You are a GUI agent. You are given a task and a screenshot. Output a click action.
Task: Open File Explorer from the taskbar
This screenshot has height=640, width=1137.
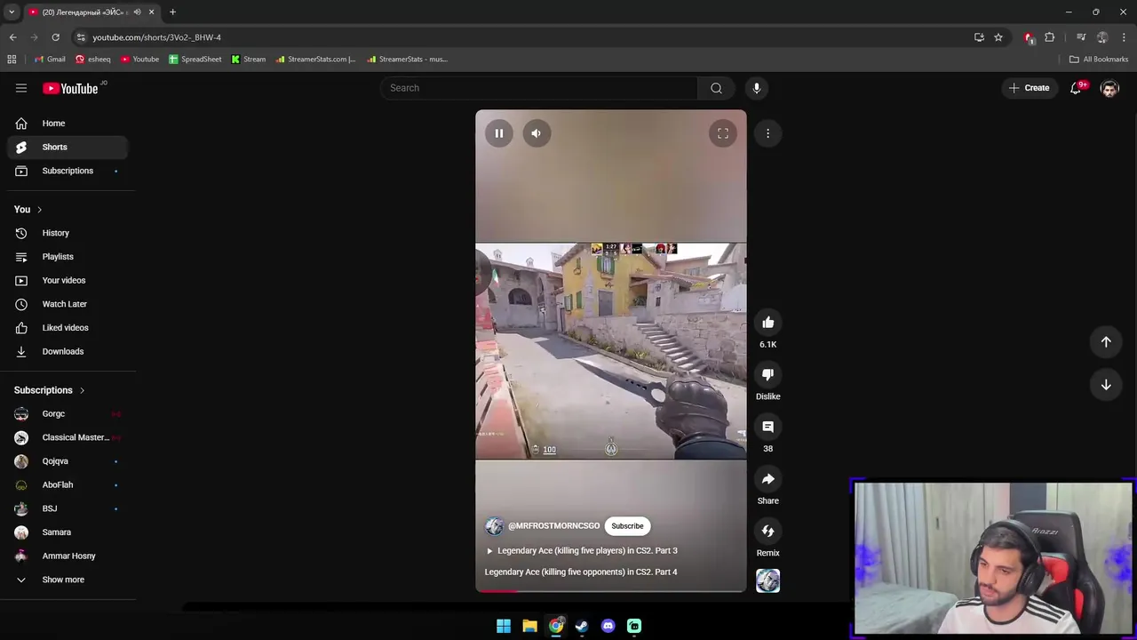coord(529,626)
